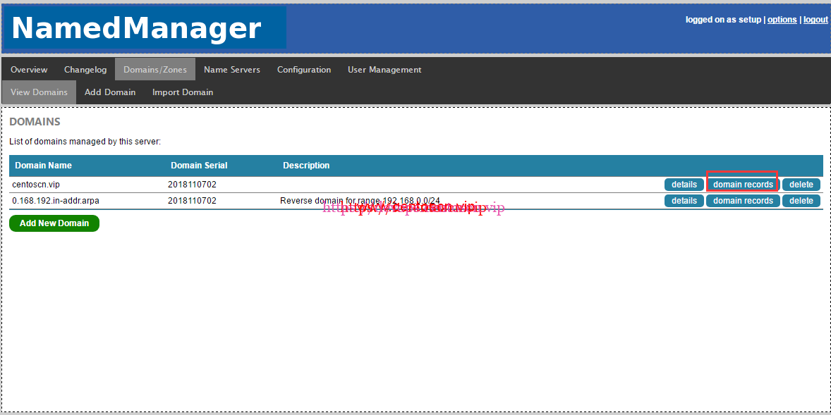Open the Changelog menu item
This screenshot has width=831, height=415.
pos(85,70)
